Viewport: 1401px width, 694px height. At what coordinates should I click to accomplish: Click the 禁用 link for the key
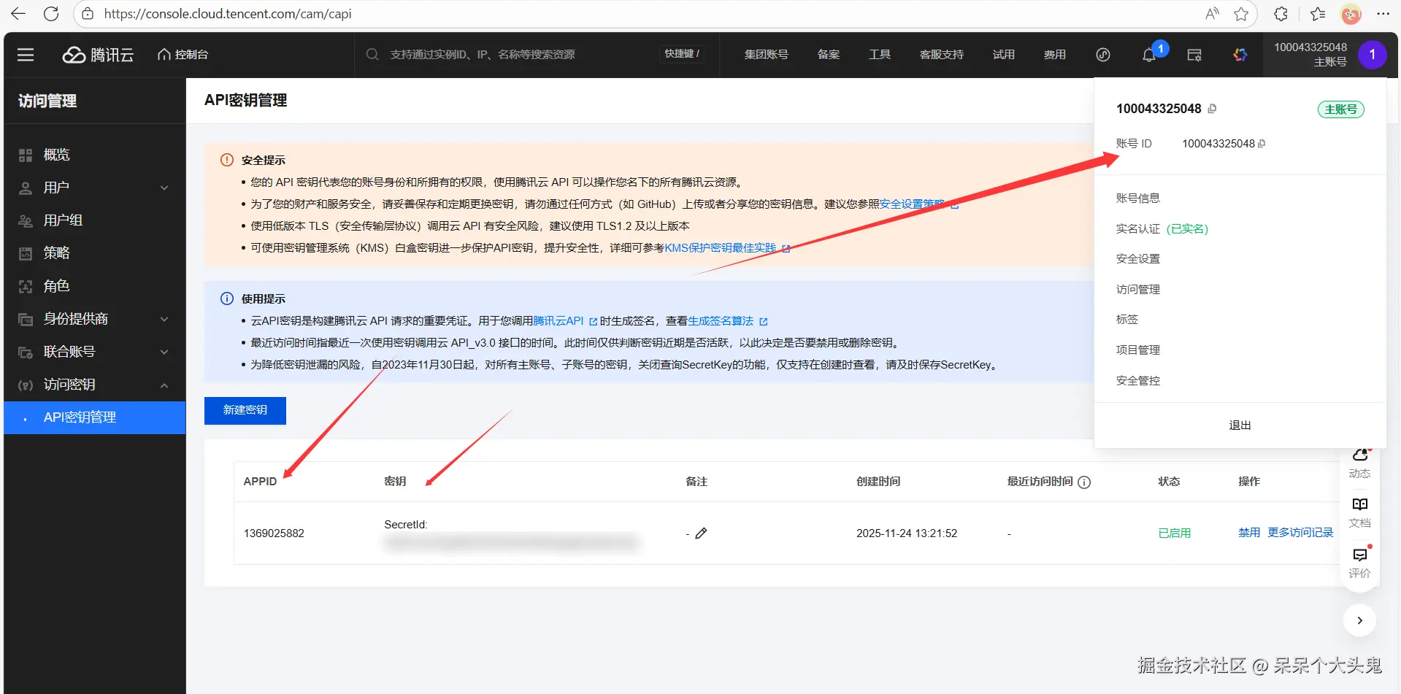(x=1249, y=533)
